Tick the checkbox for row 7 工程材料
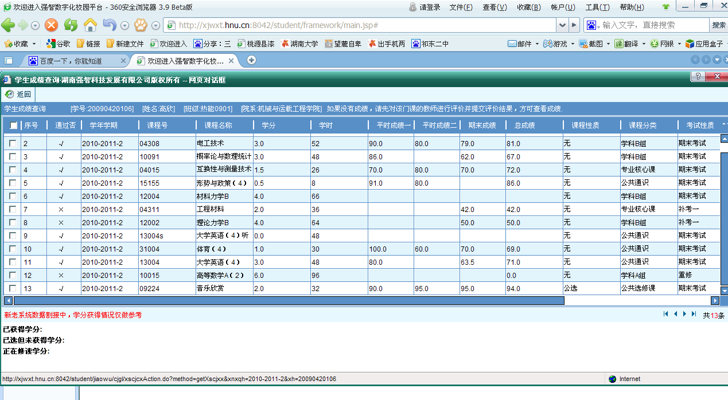The height and width of the screenshot is (400, 728). pyautogui.click(x=13, y=209)
